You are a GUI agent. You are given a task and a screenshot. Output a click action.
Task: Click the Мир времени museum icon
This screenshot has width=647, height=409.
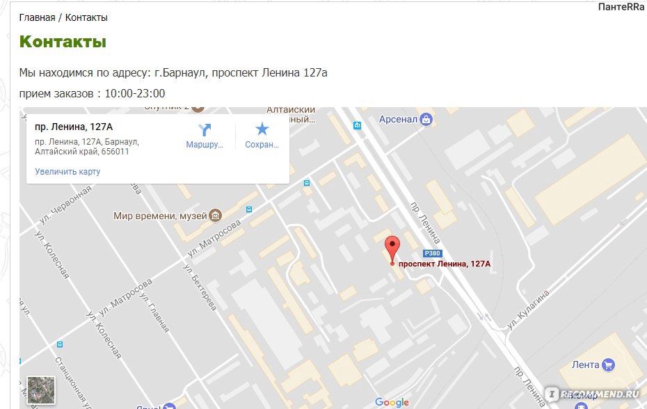(215, 215)
